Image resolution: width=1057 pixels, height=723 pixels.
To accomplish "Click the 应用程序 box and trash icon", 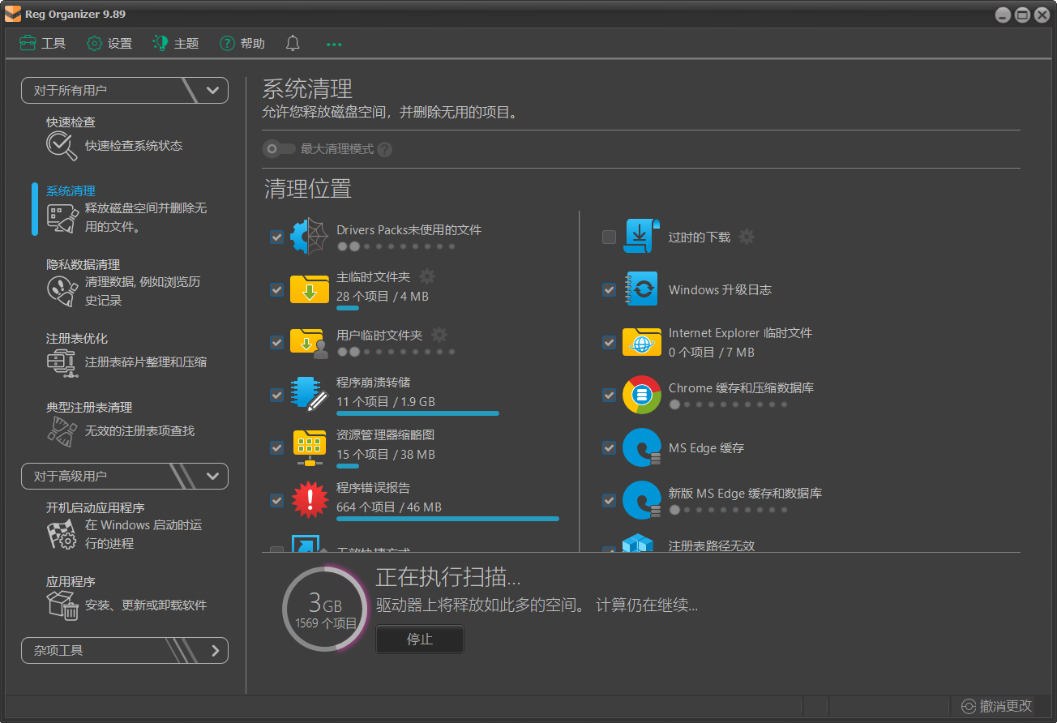I will 62,605.
